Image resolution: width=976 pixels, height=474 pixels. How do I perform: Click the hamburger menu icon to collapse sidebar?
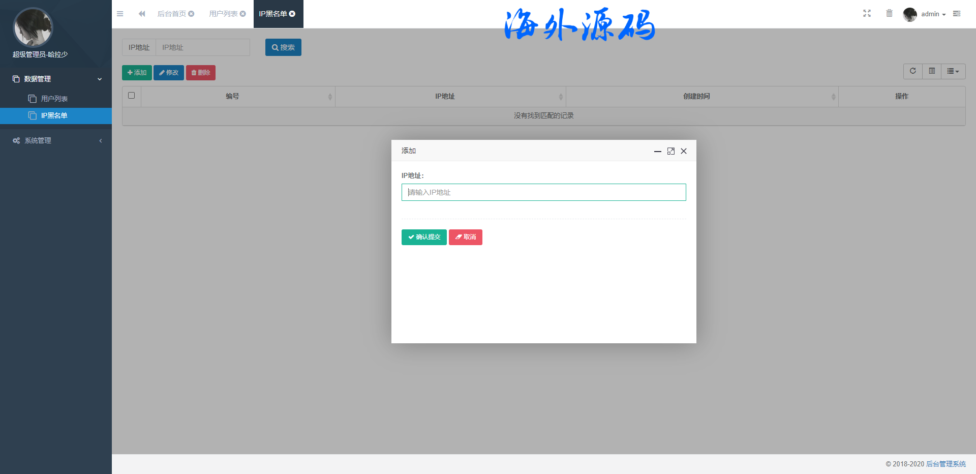120,14
